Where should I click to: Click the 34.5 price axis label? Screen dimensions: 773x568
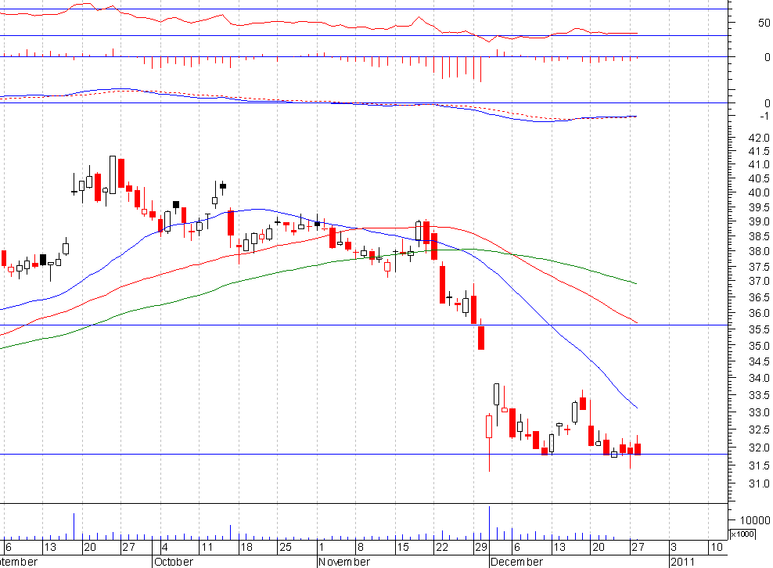pos(759,362)
